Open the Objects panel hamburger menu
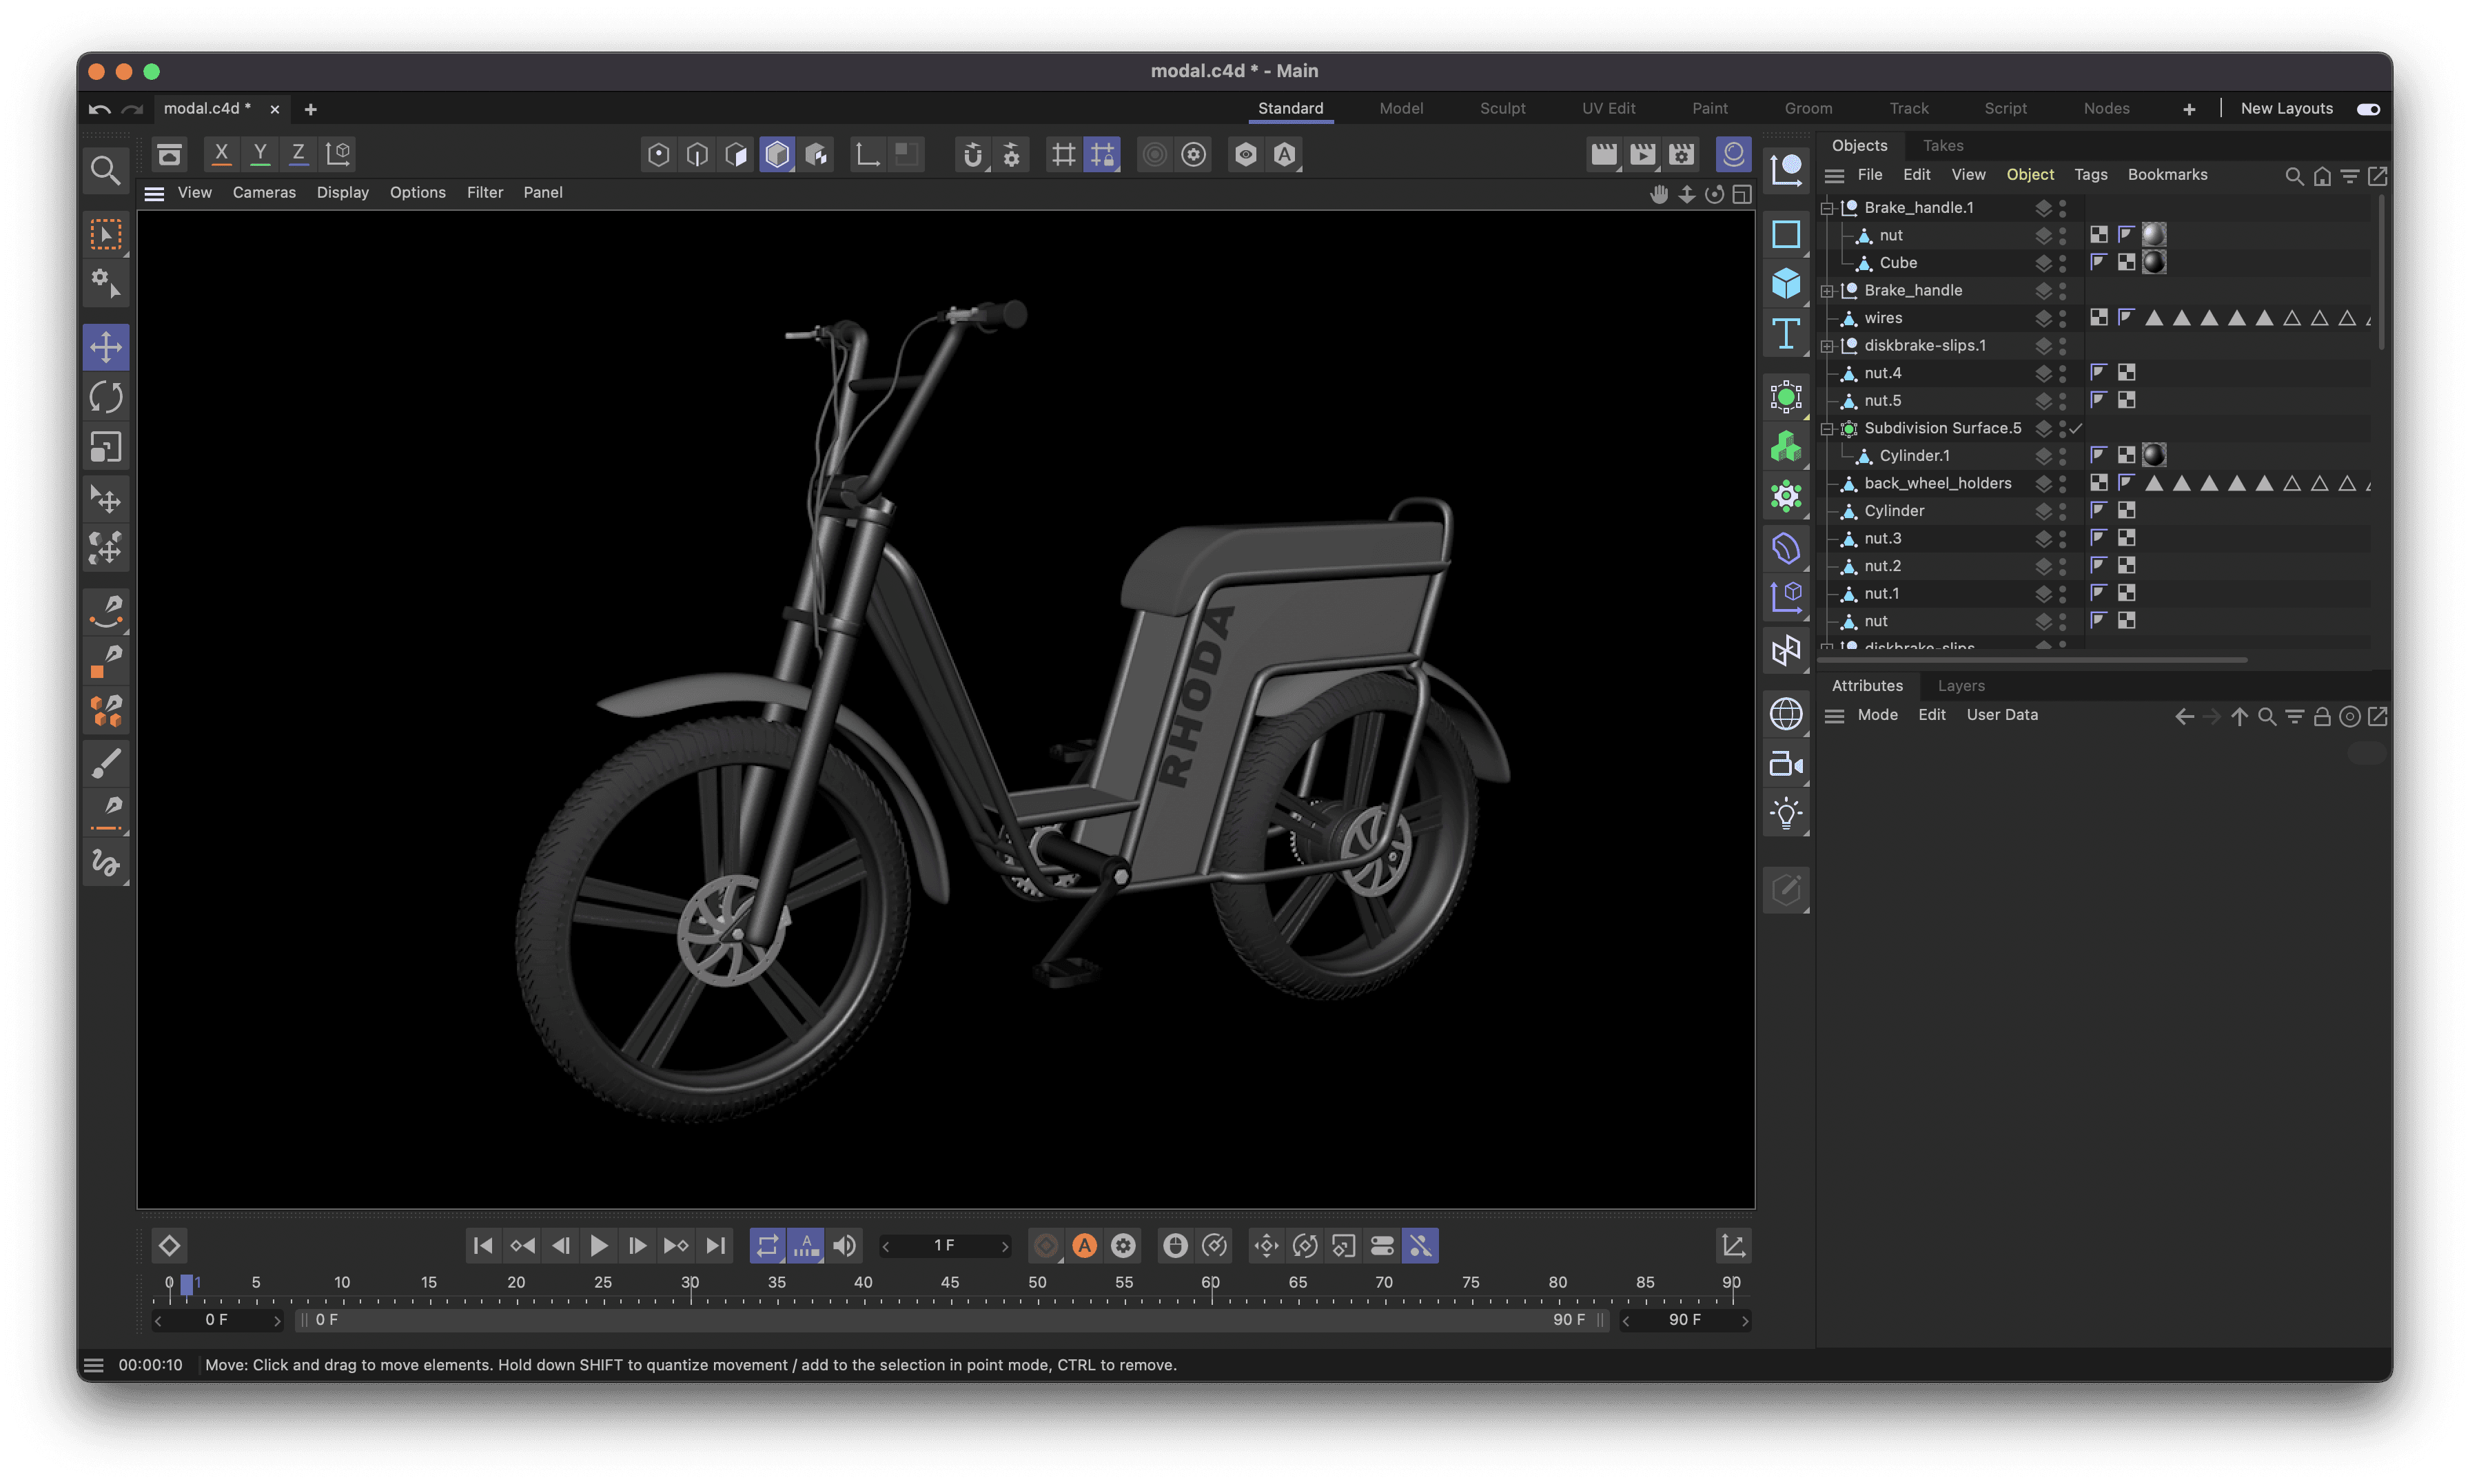This screenshot has height=1484, width=2470. 1834,175
